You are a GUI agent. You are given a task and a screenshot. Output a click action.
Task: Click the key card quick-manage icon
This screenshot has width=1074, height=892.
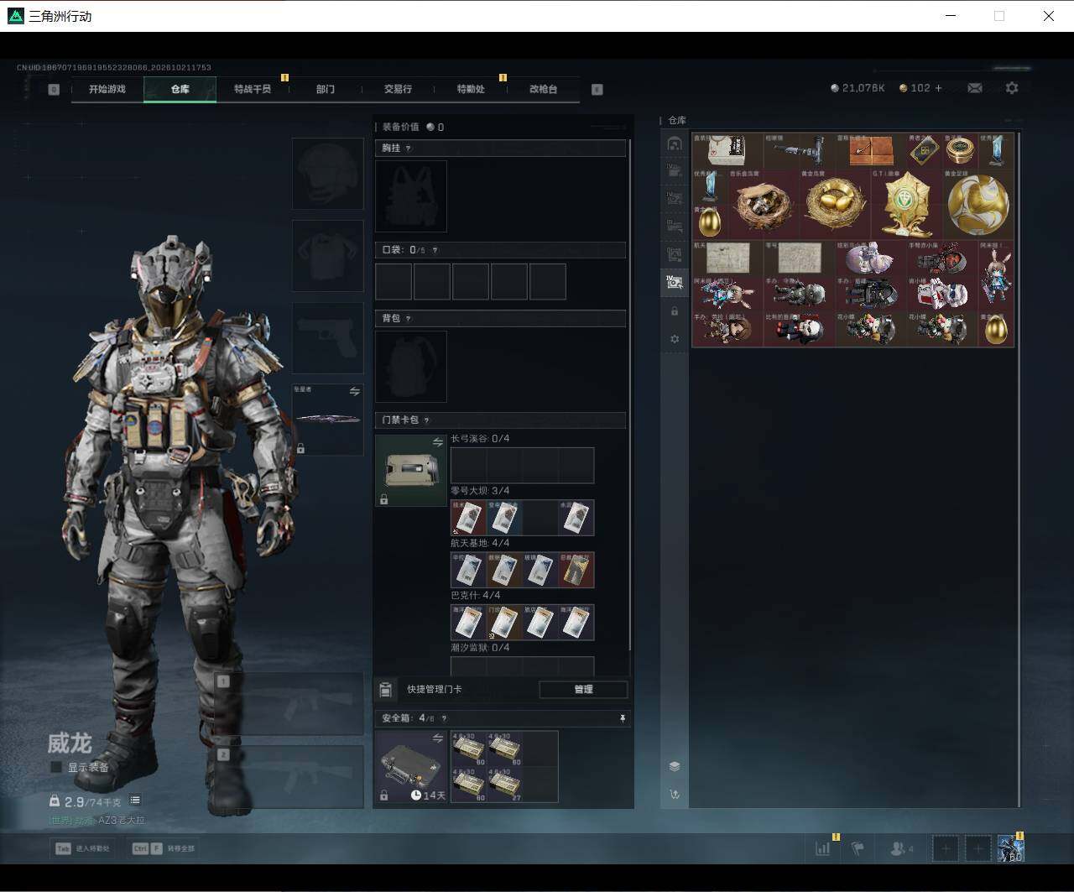click(386, 690)
